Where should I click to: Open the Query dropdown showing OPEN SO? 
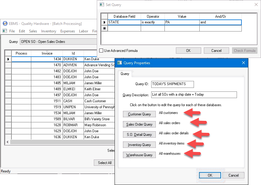coord(57,42)
